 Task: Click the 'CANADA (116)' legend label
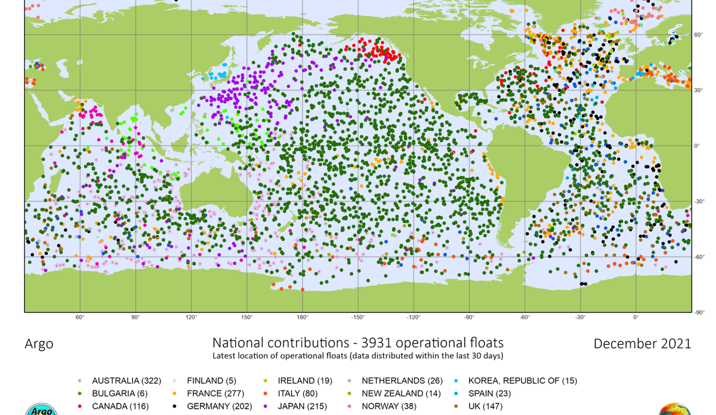pos(120,407)
